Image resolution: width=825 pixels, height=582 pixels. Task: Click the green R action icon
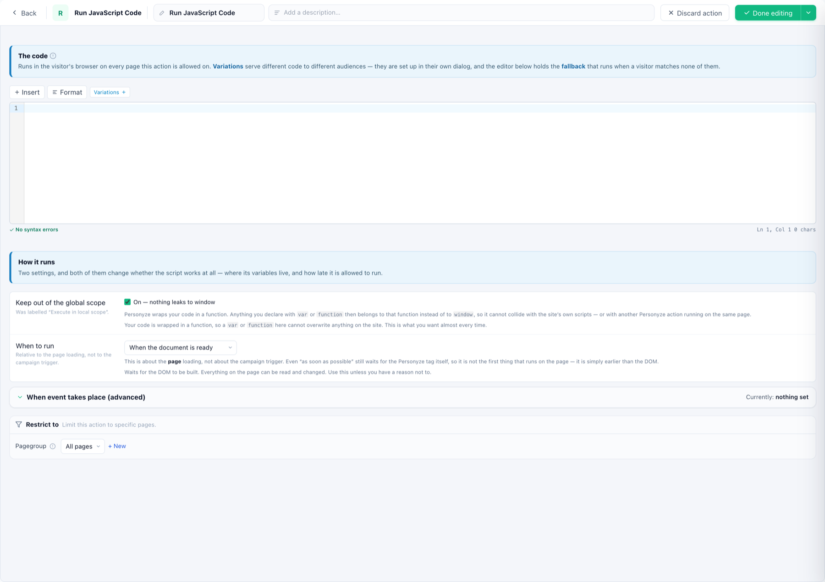(x=60, y=13)
